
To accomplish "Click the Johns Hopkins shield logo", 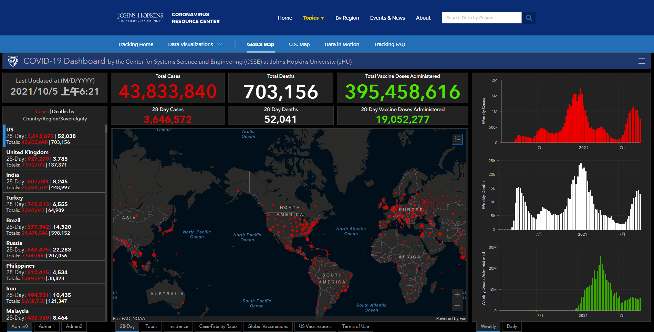I will (x=13, y=61).
